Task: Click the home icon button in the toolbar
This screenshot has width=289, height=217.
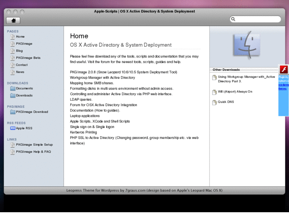Action: (13, 20)
